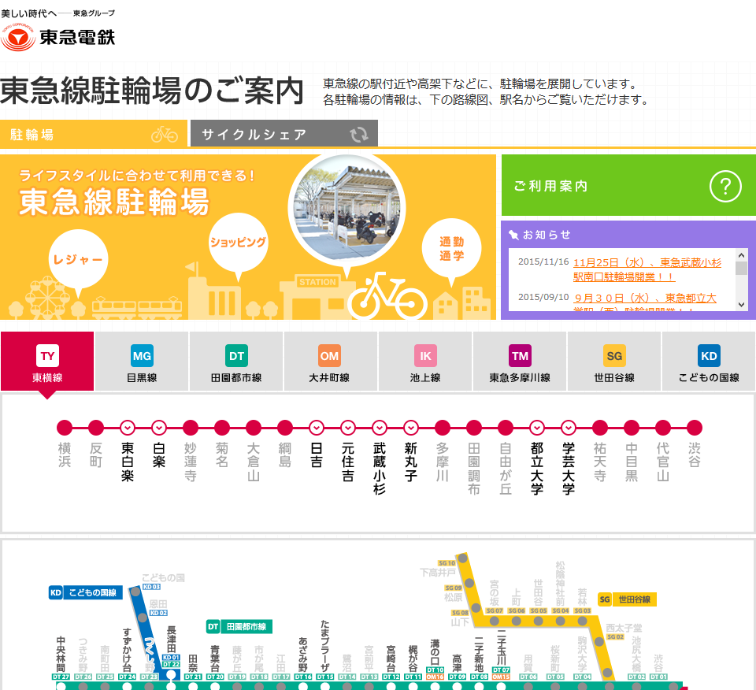Select the IK 池上線 line tab
The height and width of the screenshot is (690, 756).
pyautogui.click(x=425, y=362)
